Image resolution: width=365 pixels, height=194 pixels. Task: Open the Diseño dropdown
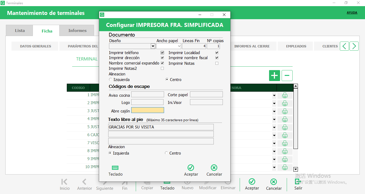coord(153,46)
